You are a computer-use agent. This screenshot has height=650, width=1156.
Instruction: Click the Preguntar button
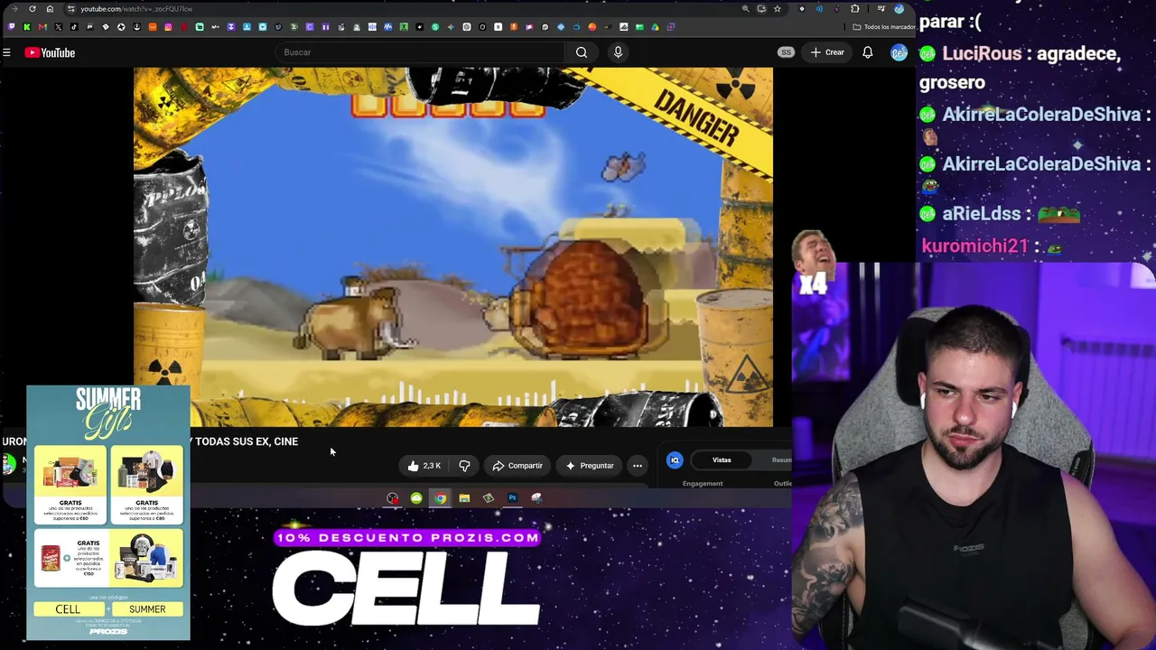pyautogui.click(x=590, y=466)
